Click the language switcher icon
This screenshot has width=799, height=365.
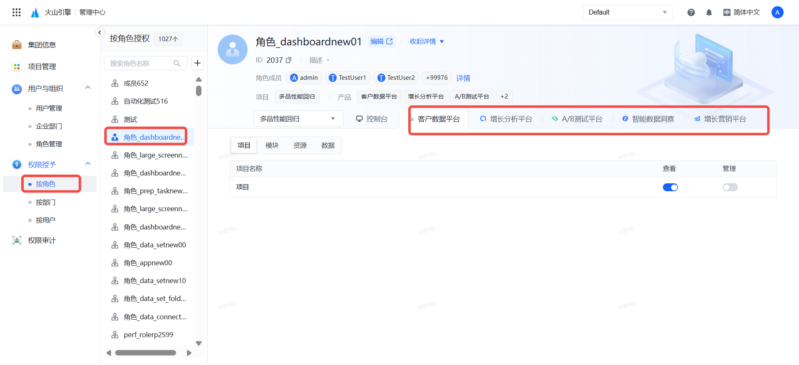(x=727, y=12)
